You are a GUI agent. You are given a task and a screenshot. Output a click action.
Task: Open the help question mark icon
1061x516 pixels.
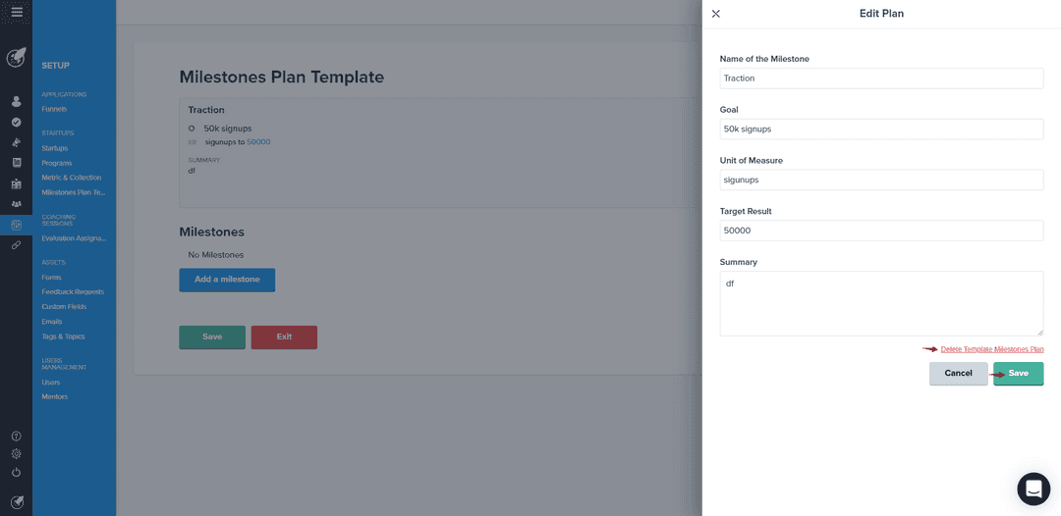(17, 437)
